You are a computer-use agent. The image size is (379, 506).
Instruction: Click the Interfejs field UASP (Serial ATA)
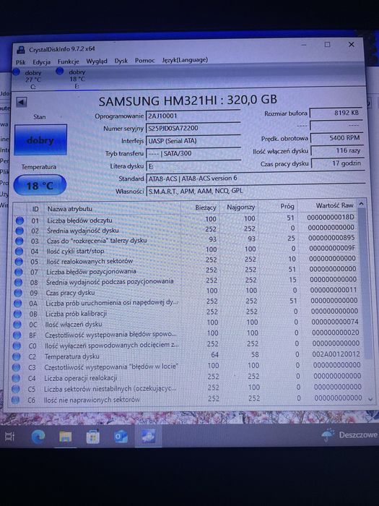193,141
